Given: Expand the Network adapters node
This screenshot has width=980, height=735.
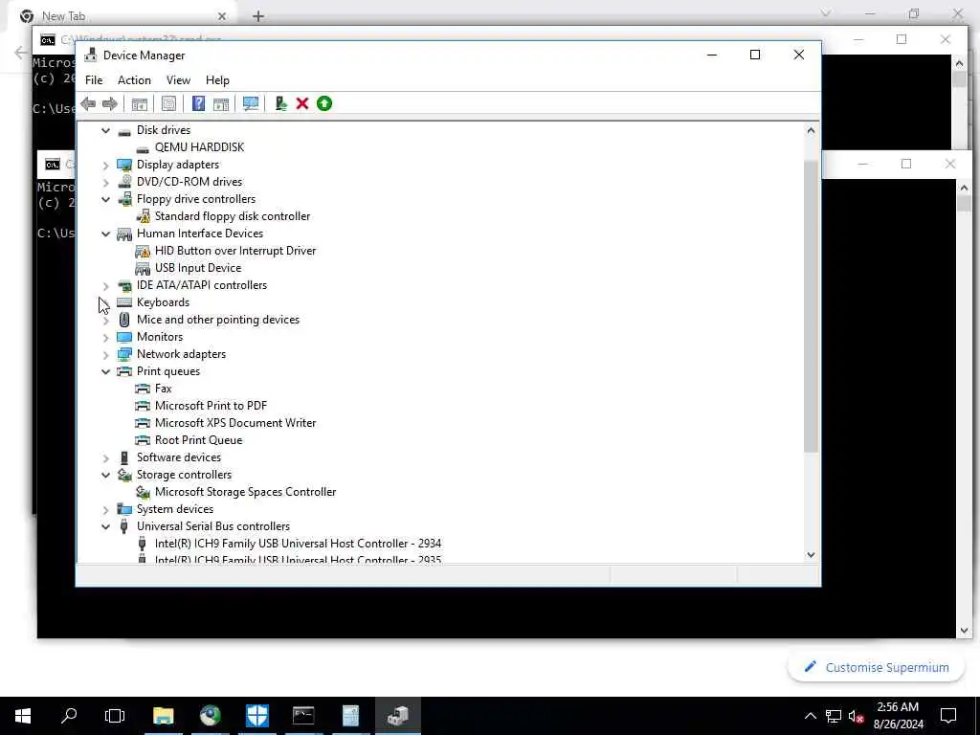Looking at the screenshot, I should click(x=105, y=354).
